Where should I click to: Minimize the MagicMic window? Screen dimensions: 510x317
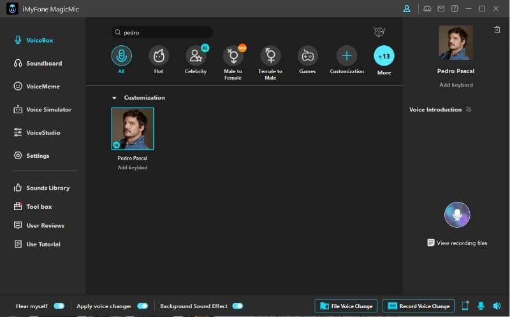point(469,9)
